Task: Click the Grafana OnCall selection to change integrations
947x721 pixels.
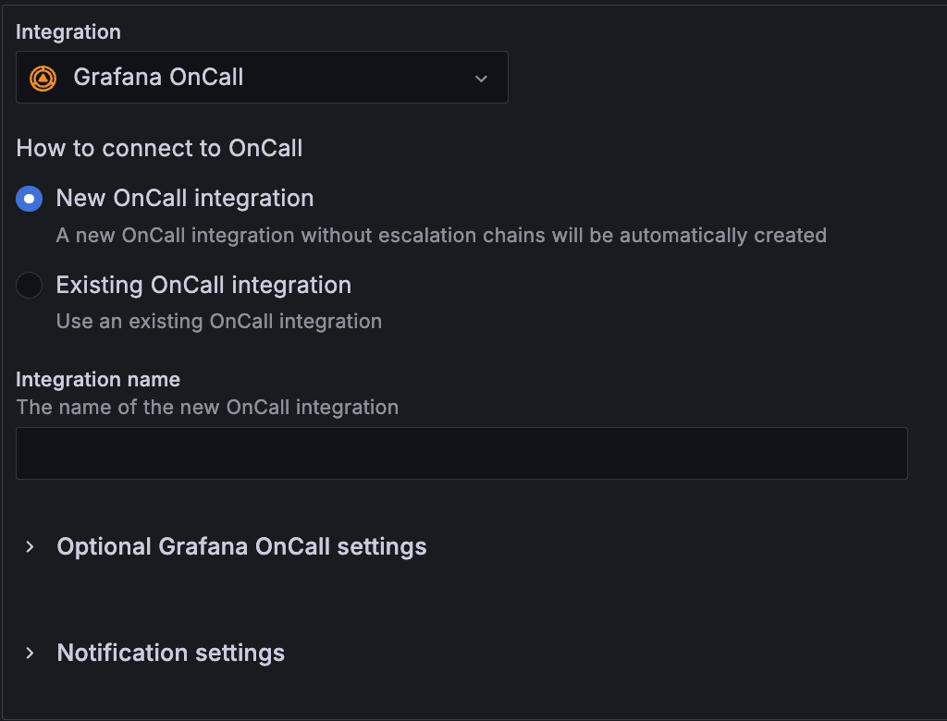Action: coord(262,78)
